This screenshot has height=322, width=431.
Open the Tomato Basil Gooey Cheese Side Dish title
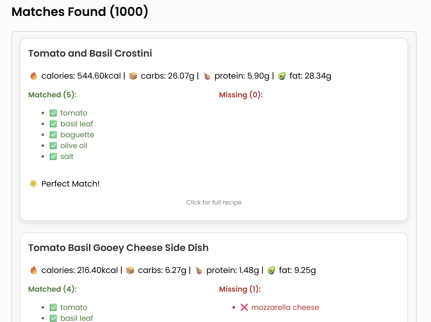click(118, 248)
